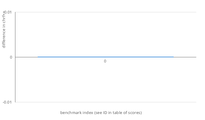205x120 pixels.
Task: Click the word 'benchmark' in the x-axis title
Action: (x=70, y=113)
